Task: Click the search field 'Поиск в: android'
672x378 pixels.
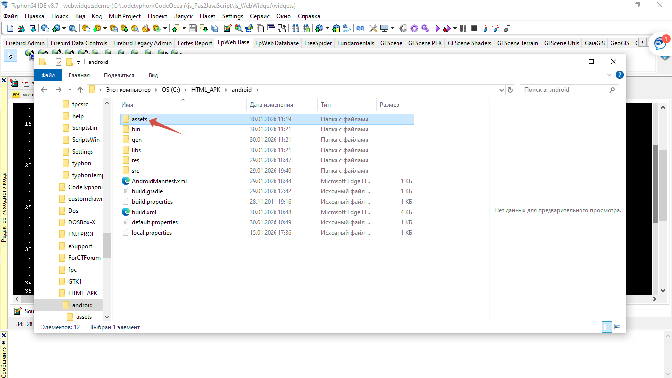Action: pos(563,90)
